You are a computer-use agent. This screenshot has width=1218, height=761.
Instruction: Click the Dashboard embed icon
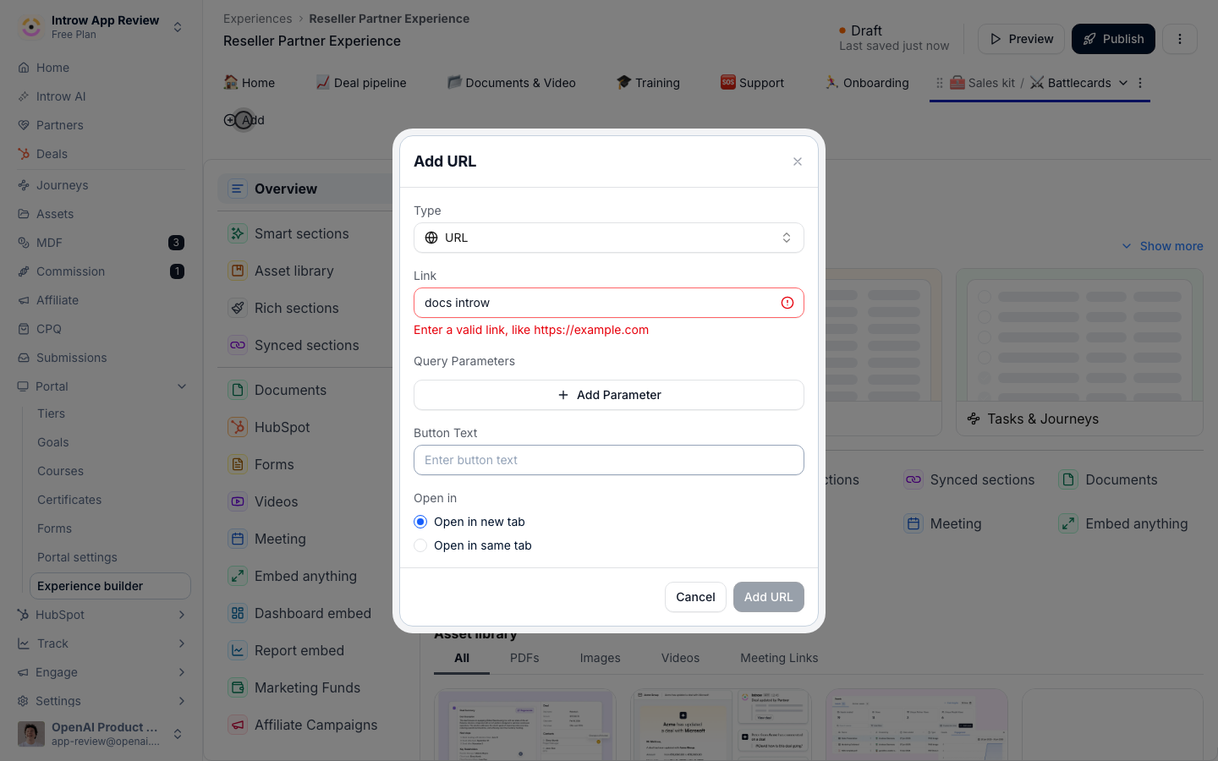click(x=238, y=613)
